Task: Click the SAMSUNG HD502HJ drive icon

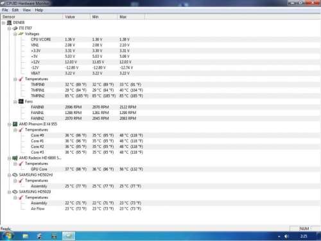Action: (15, 175)
